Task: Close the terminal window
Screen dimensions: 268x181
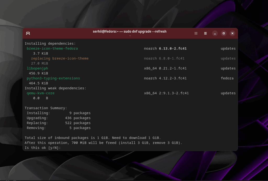Action: click(x=232, y=33)
